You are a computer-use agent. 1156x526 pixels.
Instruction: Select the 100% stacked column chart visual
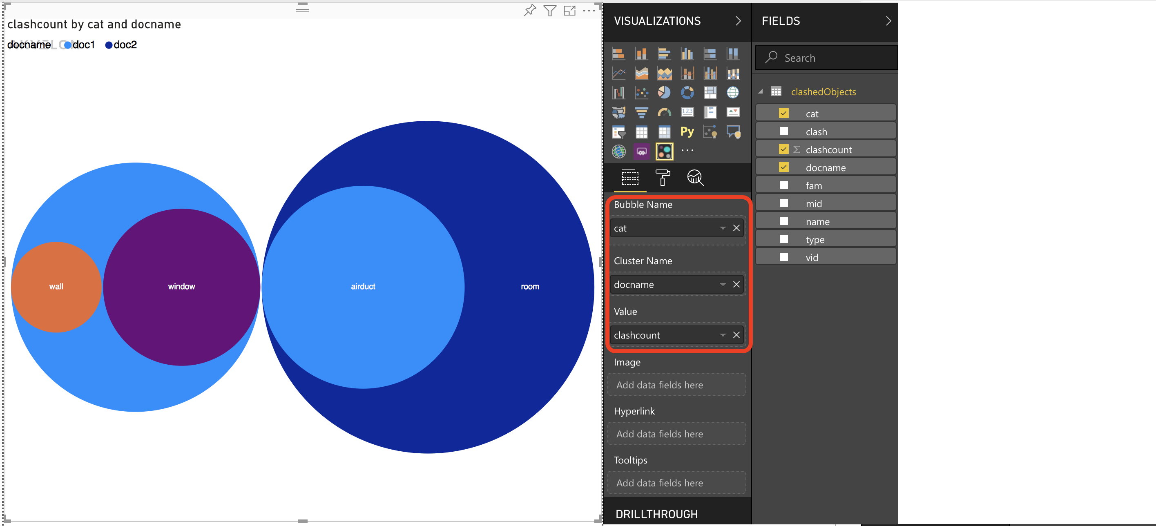(733, 54)
